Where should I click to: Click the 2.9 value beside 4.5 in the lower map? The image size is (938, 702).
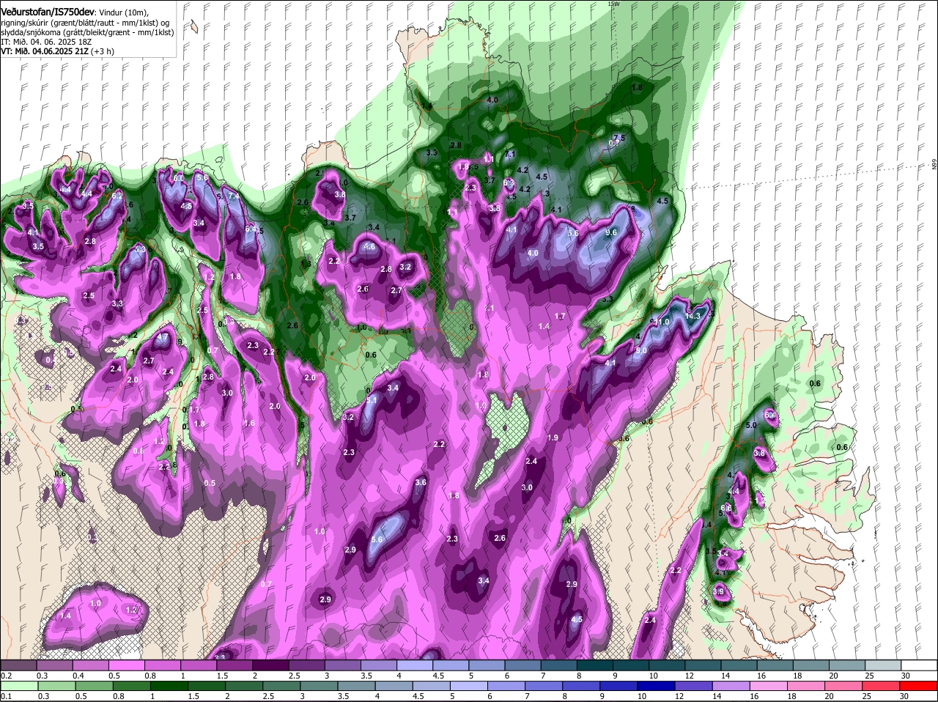click(572, 584)
